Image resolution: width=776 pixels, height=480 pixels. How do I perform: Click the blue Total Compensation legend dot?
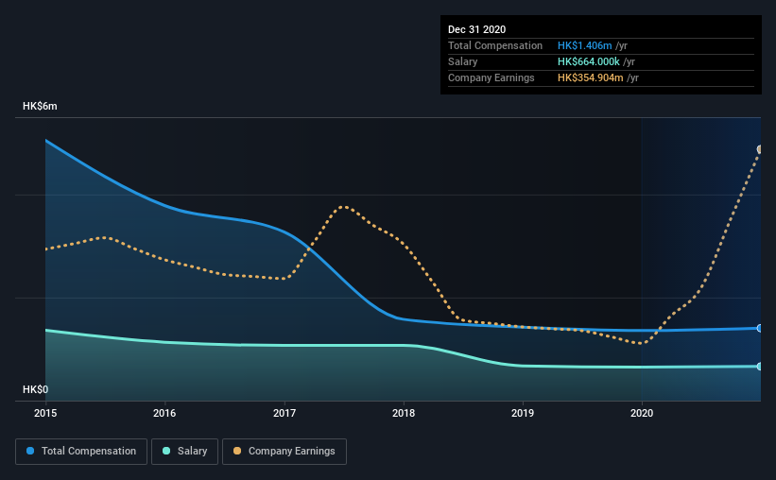[30, 451]
